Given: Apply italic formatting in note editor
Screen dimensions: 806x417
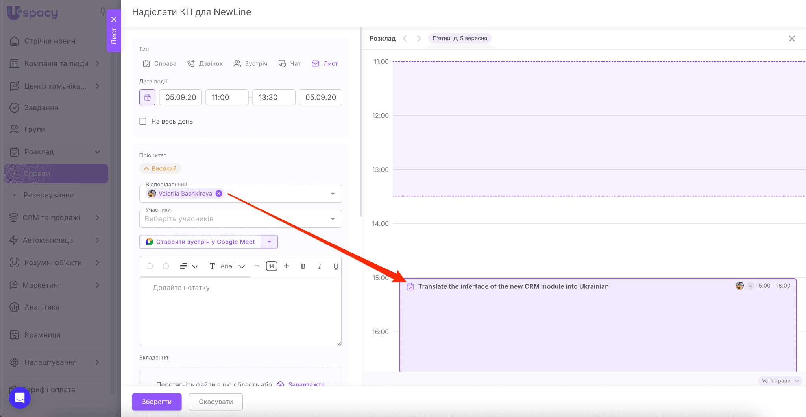Looking at the screenshot, I should coord(320,266).
